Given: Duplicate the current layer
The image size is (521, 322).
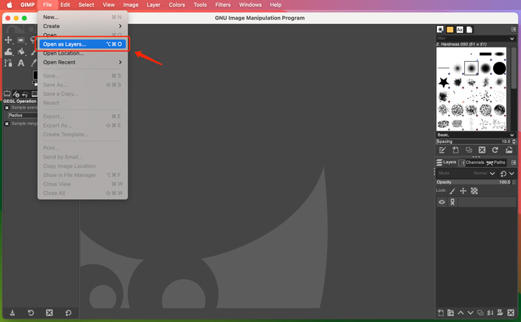Looking at the screenshot, I should coord(481,313).
